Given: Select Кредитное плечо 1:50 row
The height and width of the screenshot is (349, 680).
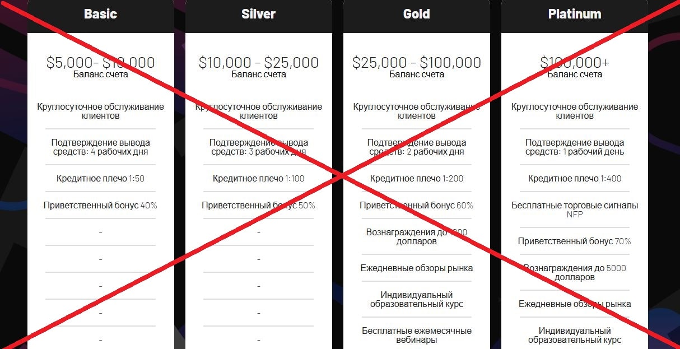Looking at the screenshot, I should pyautogui.click(x=100, y=179).
